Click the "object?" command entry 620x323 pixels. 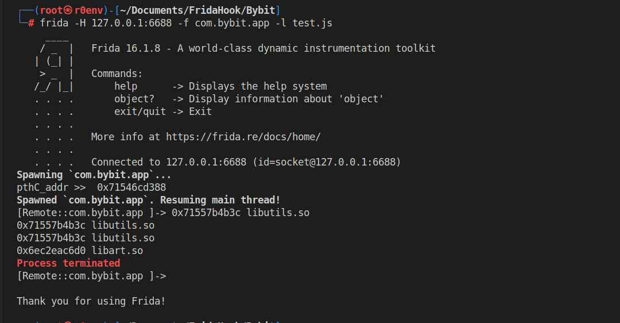click(x=134, y=99)
